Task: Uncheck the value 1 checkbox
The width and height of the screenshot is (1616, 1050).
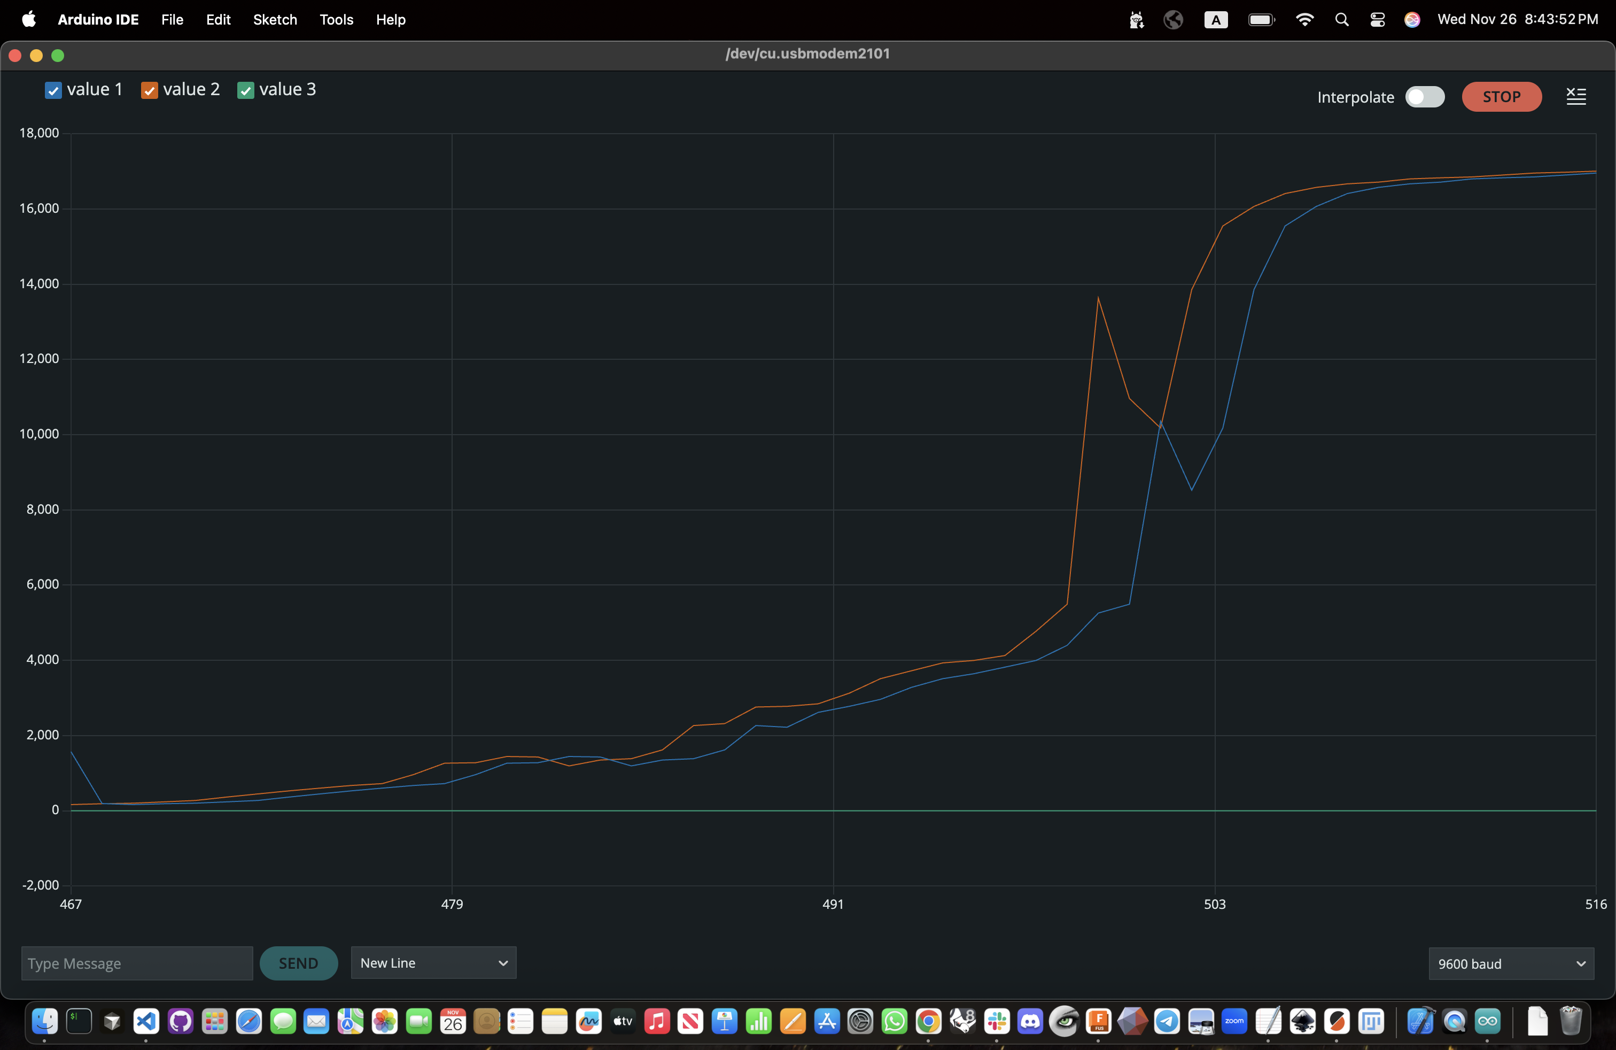Action: pos(53,90)
